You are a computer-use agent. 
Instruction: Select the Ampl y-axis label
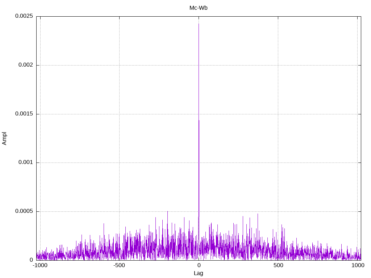click(x=4, y=139)
